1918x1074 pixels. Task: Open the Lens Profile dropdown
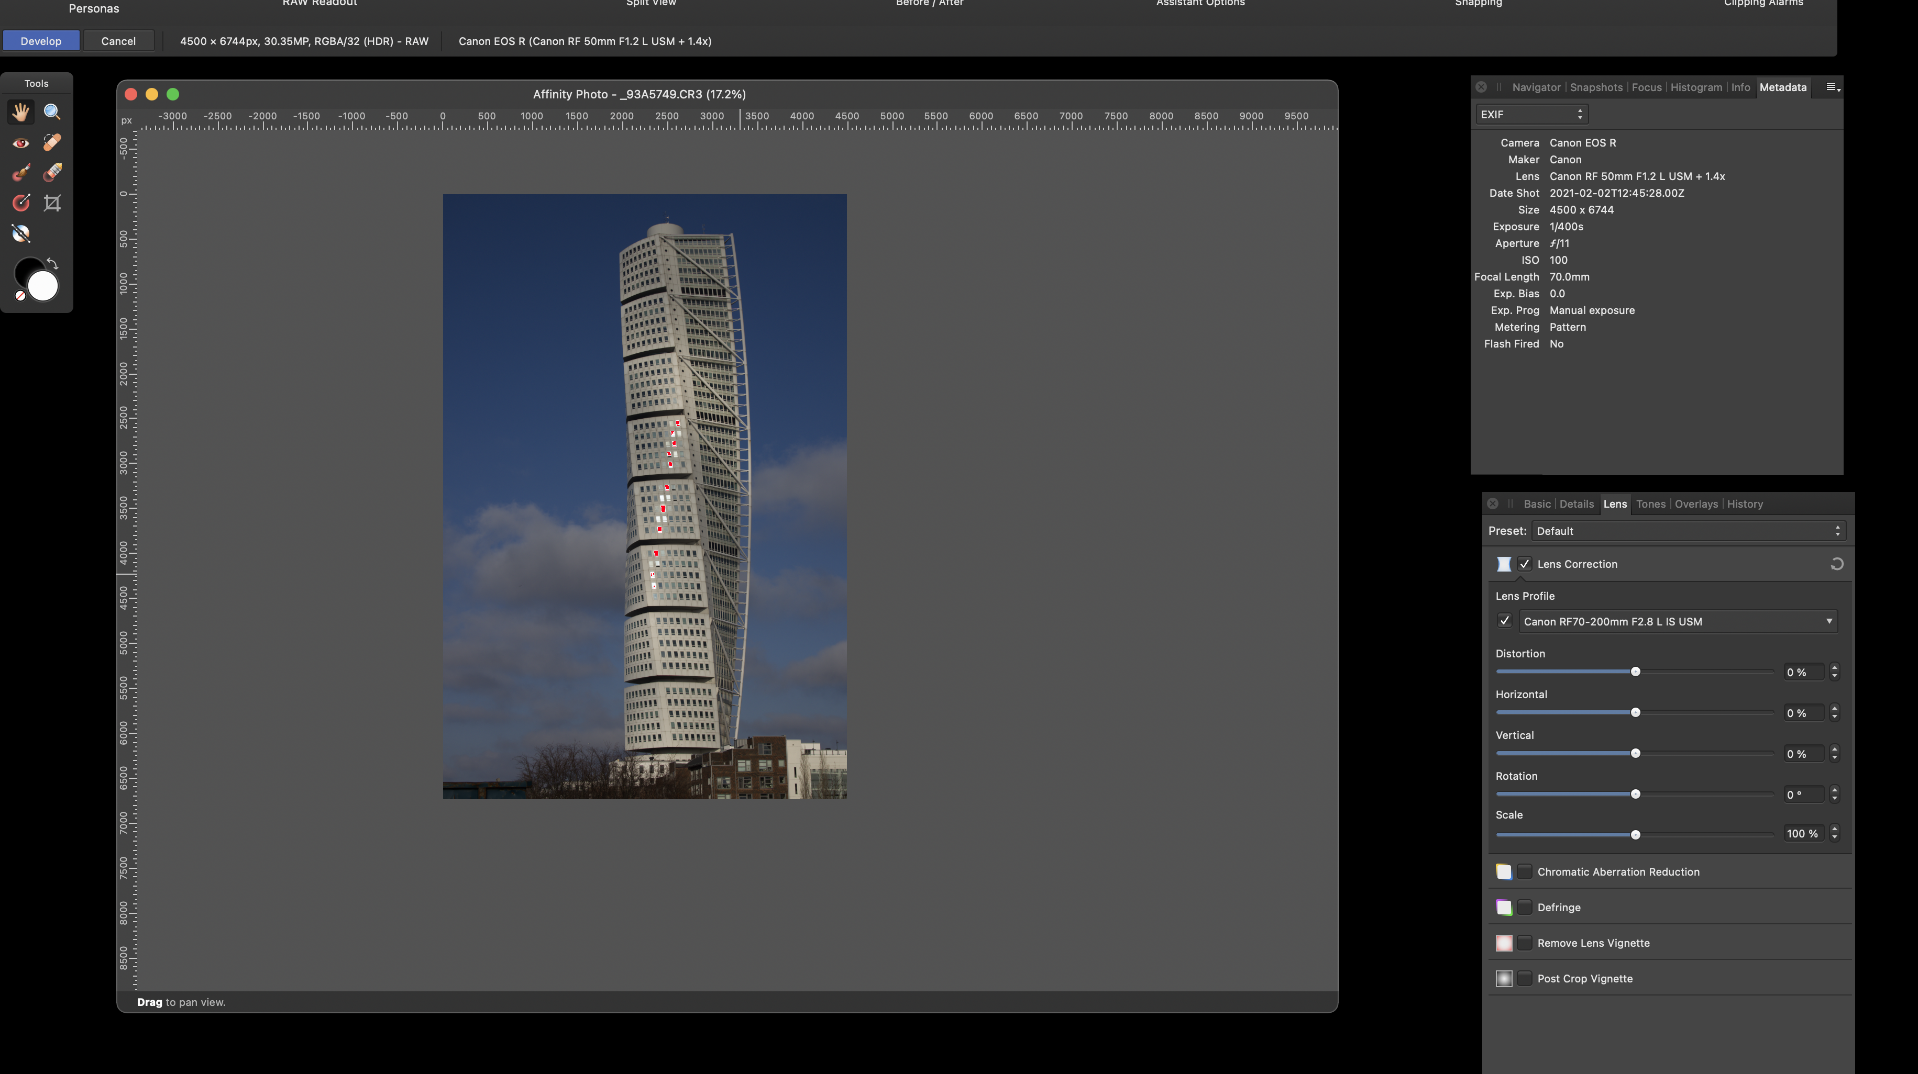1678,621
